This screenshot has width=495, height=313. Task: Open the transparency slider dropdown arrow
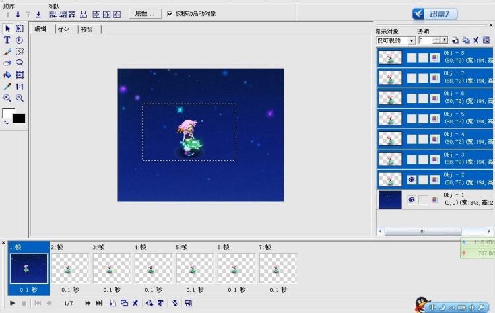[x=444, y=40]
